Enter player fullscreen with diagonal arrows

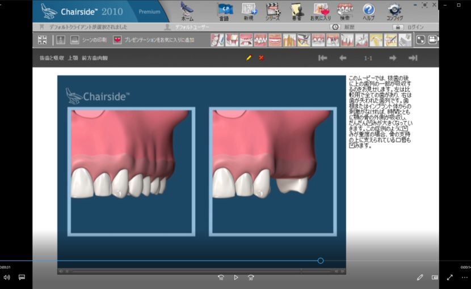[449, 278]
